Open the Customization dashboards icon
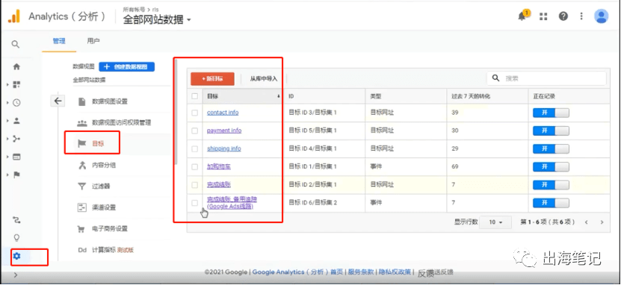 (x=16, y=84)
